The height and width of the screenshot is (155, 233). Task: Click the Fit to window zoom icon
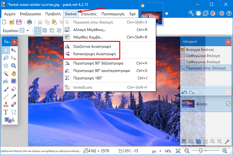point(178,151)
